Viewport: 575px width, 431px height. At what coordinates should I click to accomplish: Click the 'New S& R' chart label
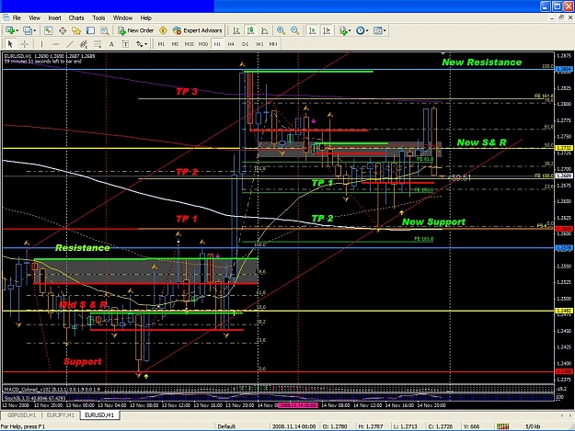(481, 142)
